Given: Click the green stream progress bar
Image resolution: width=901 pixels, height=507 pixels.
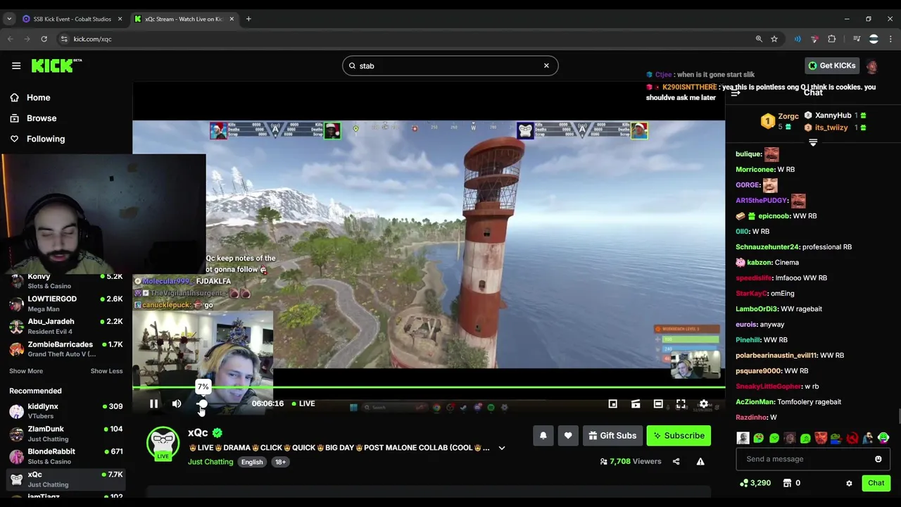Looking at the screenshot, I should 429,387.
